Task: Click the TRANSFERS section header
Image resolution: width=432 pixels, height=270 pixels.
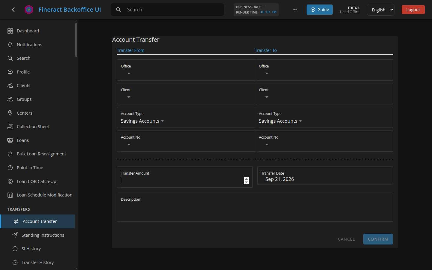Action: (19, 209)
